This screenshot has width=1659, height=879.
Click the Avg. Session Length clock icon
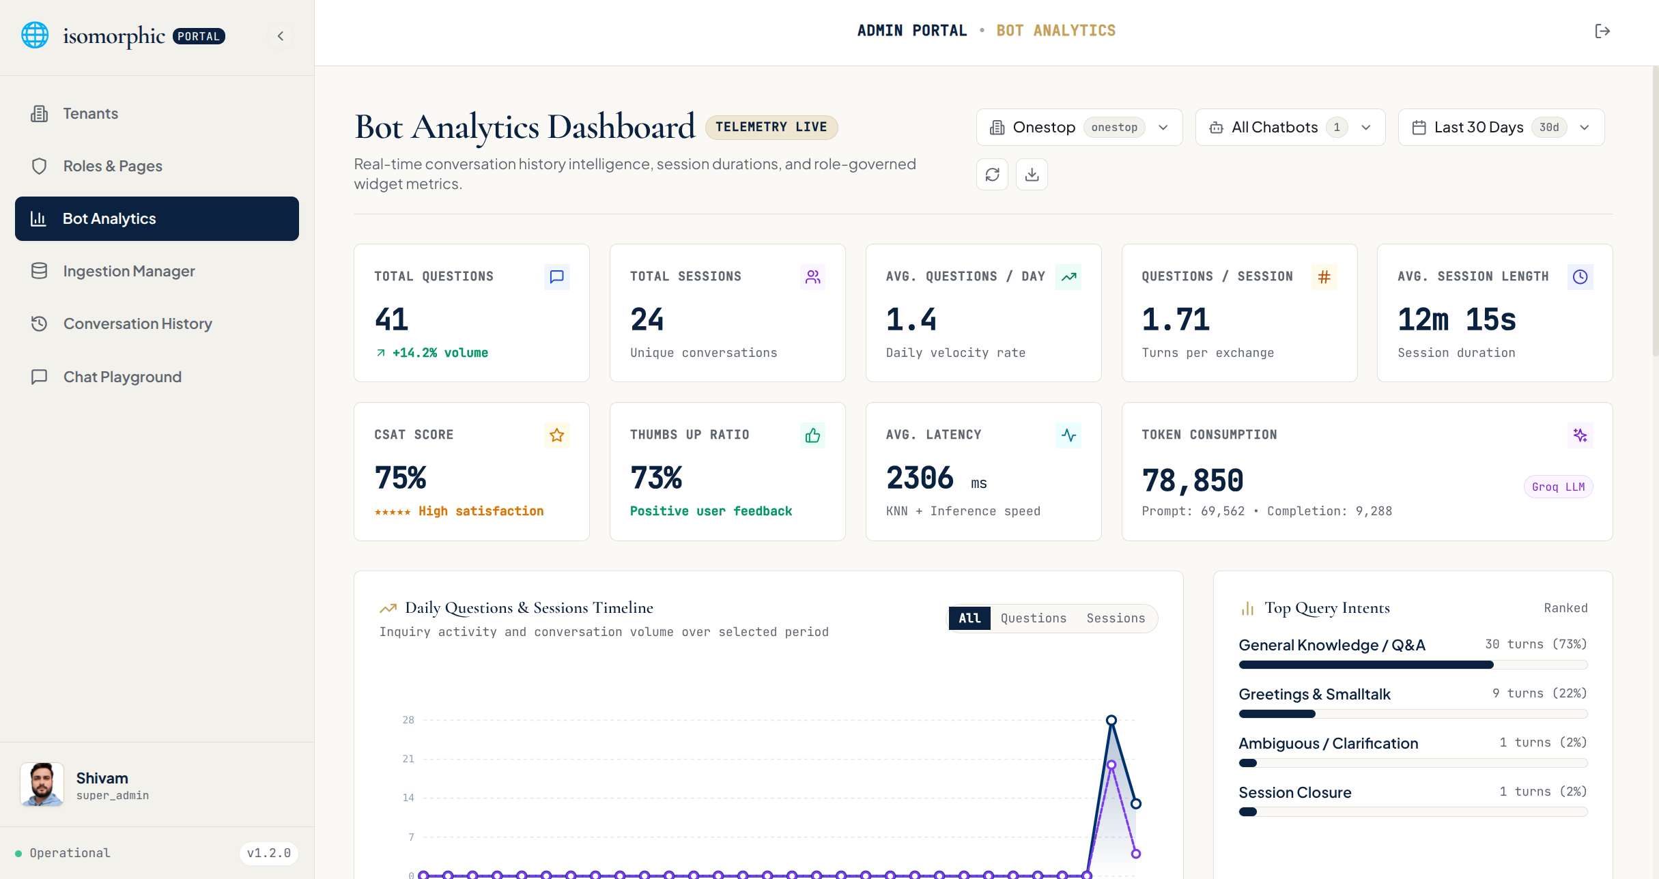point(1580,276)
